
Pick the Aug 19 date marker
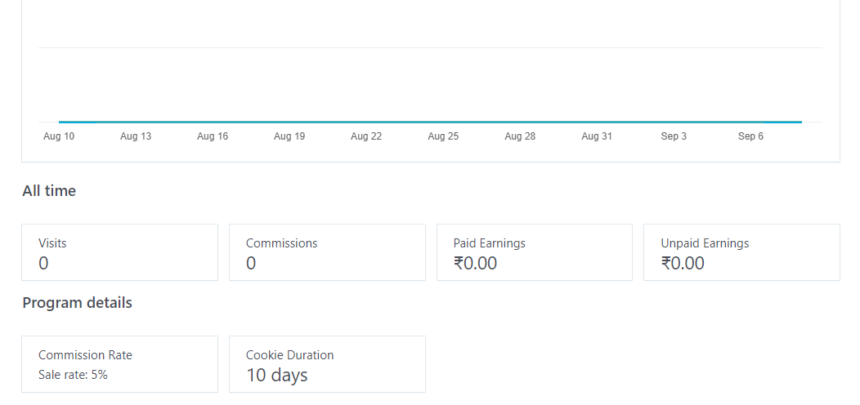coord(289,136)
